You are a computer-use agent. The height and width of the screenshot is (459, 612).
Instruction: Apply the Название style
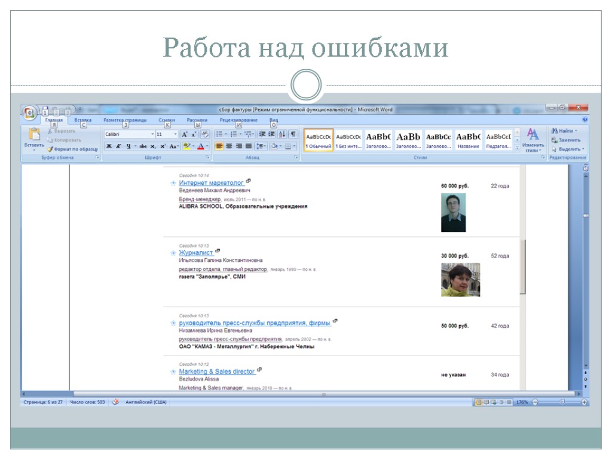[469, 140]
